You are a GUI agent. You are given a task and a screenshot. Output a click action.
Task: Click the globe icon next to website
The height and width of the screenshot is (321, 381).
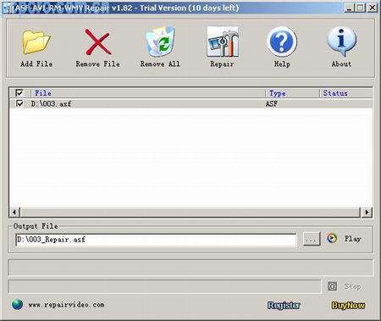(x=17, y=304)
